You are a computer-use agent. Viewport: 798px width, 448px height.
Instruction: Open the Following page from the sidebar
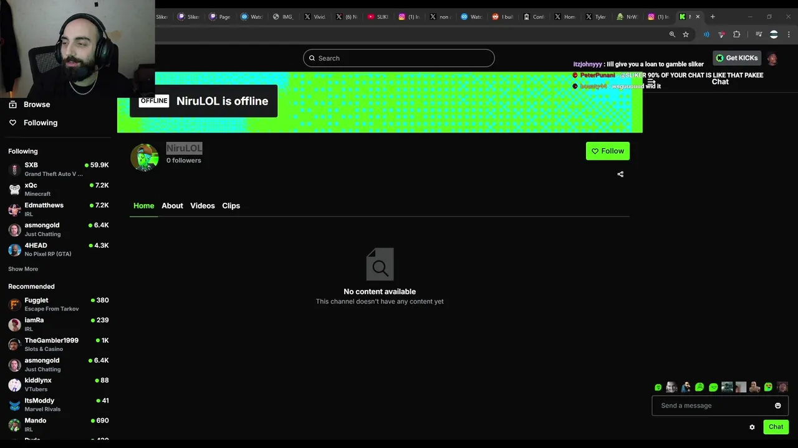[x=41, y=123]
